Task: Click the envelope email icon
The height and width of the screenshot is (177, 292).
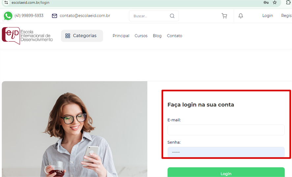Action: point(54,16)
